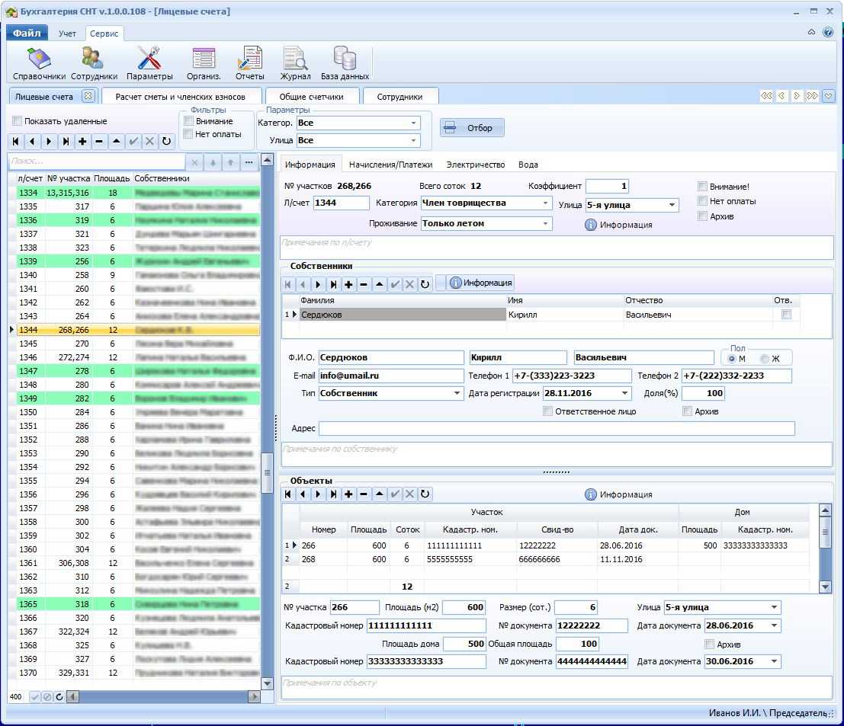Switch to Расчет сметы и членских взносов tab

click(x=181, y=97)
